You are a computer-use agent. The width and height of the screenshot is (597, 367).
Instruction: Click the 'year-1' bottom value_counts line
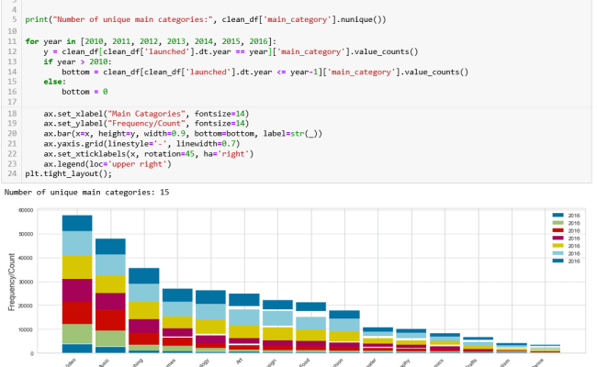(x=265, y=72)
